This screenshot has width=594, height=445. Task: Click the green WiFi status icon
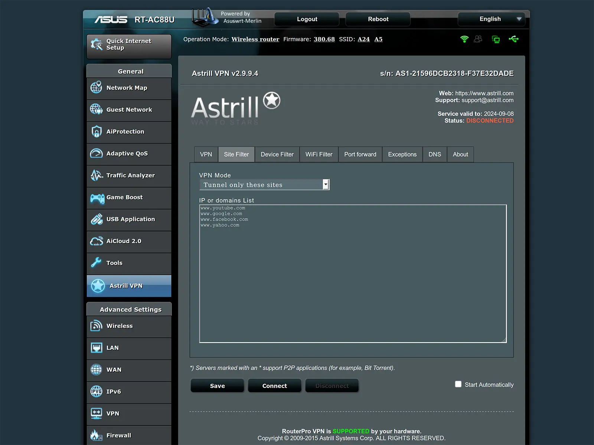coord(464,39)
